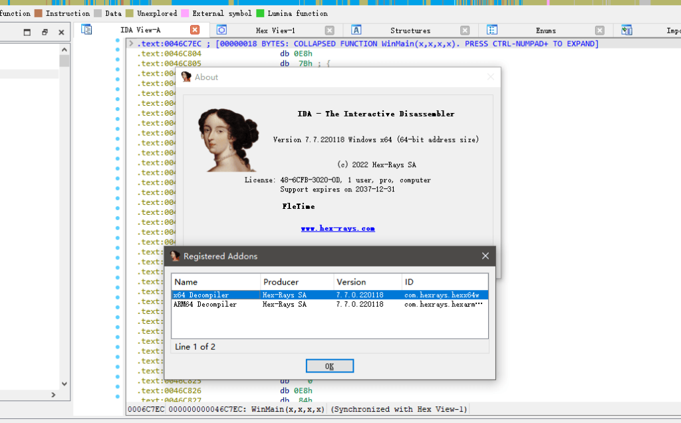Maximize the left panel using its square icon

[27, 32]
